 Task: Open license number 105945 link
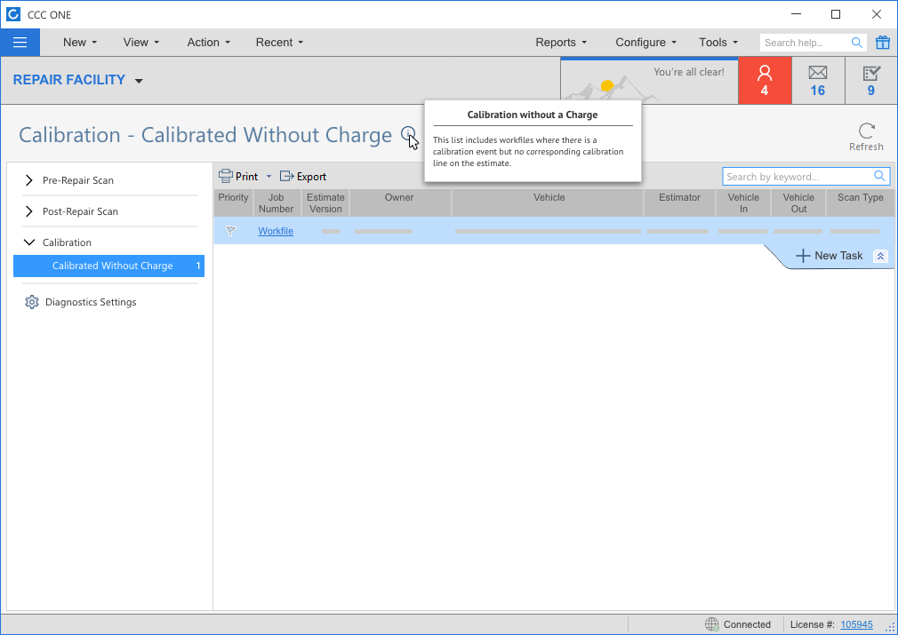pyautogui.click(x=856, y=624)
